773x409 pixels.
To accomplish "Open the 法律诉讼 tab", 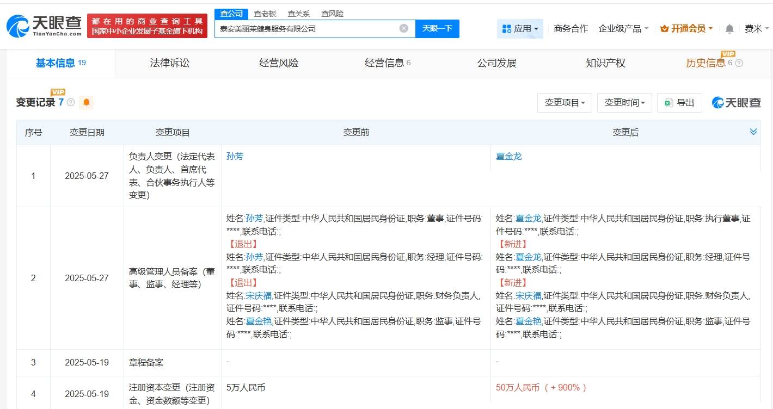I will (x=170, y=63).
